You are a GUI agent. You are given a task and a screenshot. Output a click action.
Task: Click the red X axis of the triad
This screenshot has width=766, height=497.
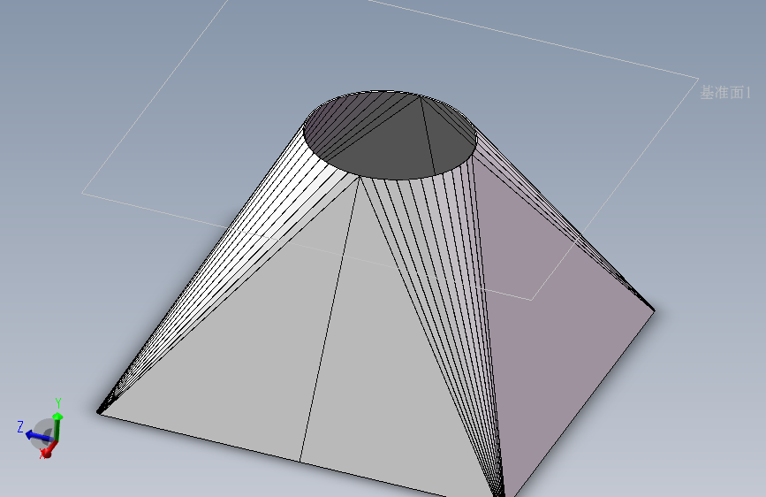(x=49, y=450)
